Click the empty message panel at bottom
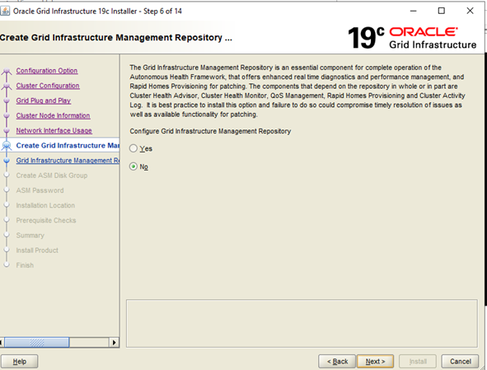Screen dimensions: 487x370 click(302, 323)
